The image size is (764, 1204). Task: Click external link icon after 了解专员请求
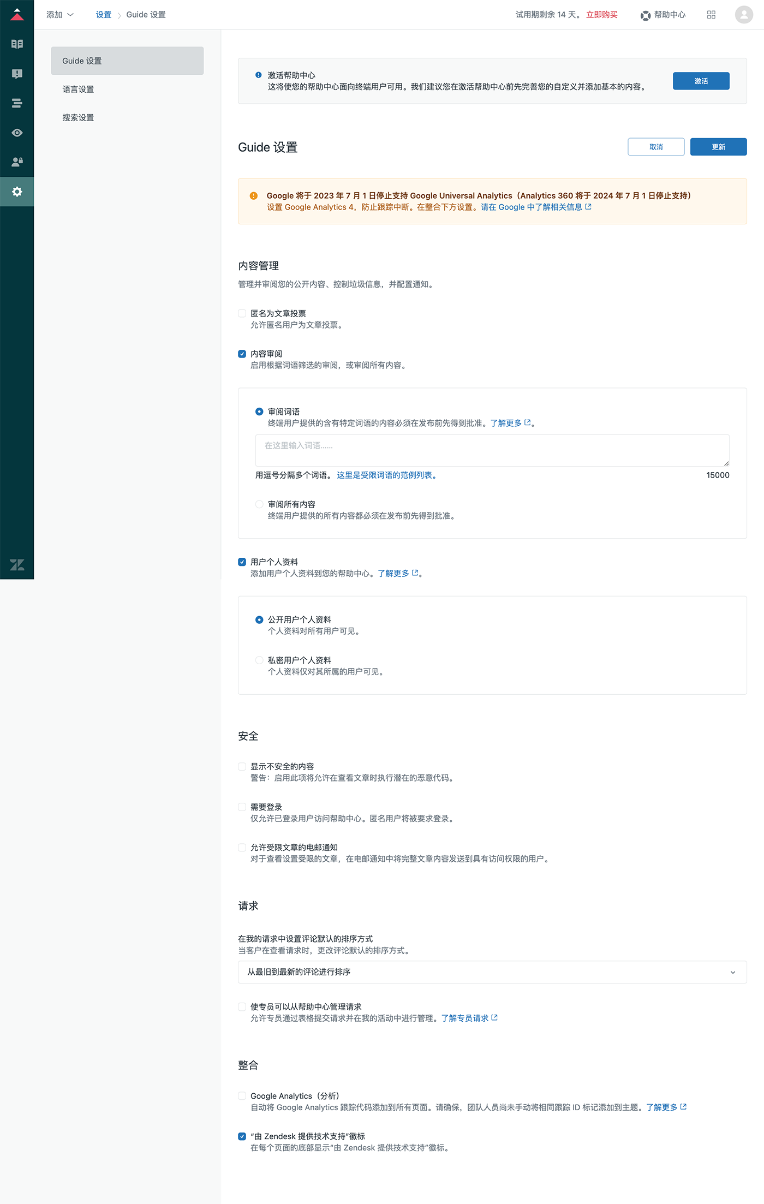coord(494,1018)
